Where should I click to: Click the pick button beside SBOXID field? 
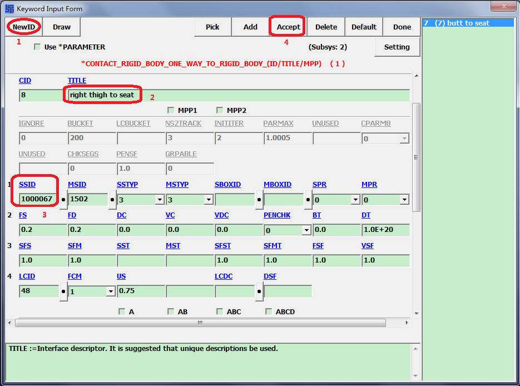259,199
